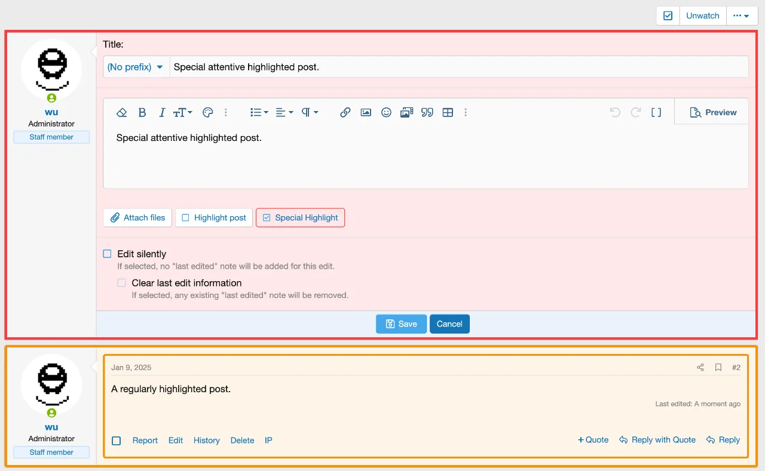The height and width of the screenshot is (471, 765).
Task: Open the thread more options menu
Action: pos(742,16)
